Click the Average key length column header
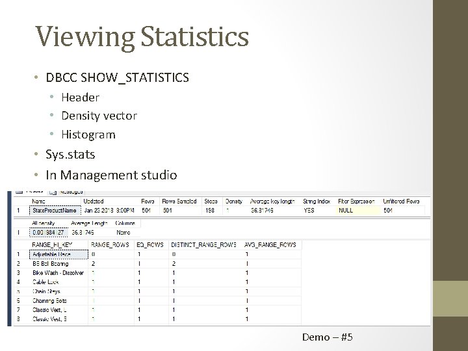 coord(272,201)
